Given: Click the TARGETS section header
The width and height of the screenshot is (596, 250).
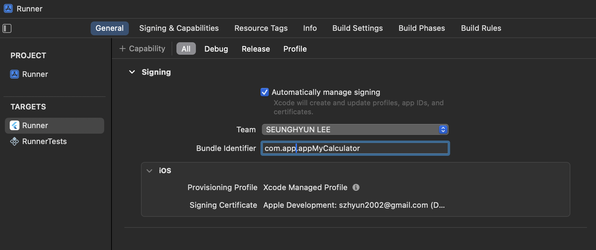Looking at the screenshot, I should [28, 107].
